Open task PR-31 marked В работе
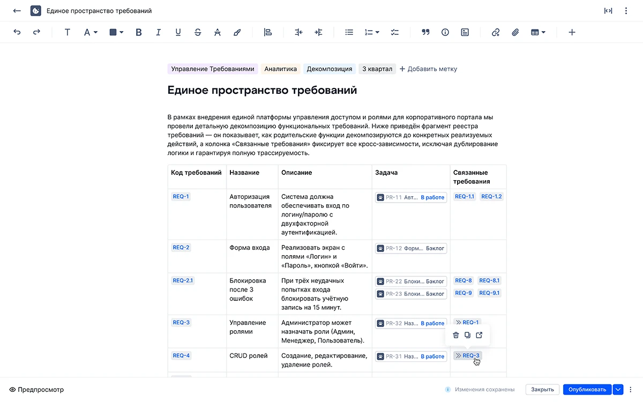This screenshot has width=643, height=402. (x=411, y=356)
